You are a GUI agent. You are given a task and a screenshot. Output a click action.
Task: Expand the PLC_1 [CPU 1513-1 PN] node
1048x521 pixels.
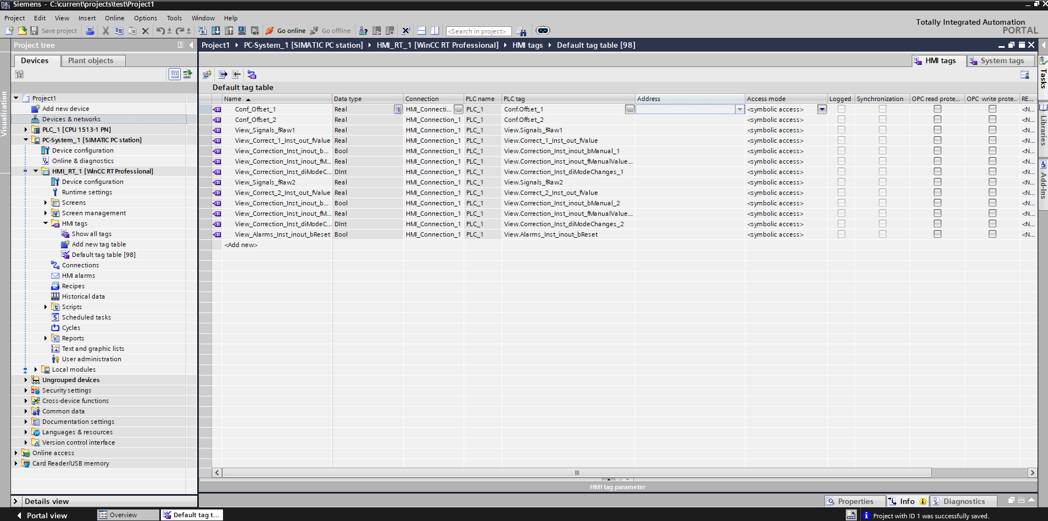click(26, 130)
